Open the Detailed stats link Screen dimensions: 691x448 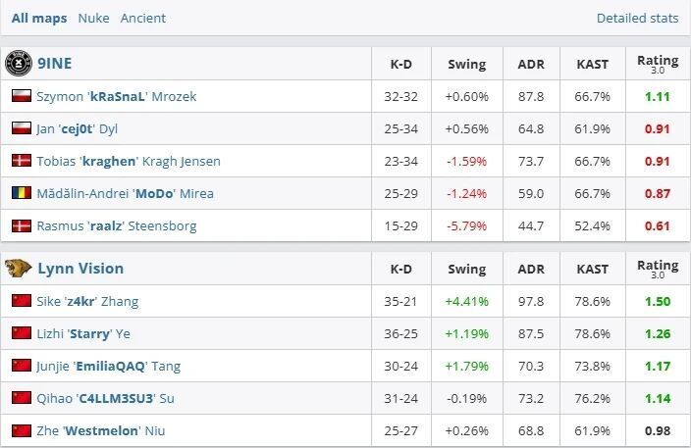(x=637, y=18)
